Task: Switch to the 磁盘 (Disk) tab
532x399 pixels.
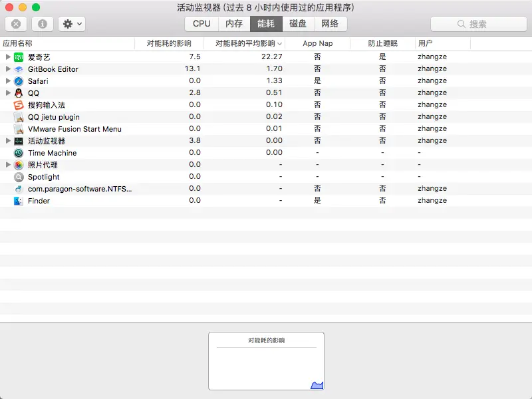Action: [298, 24]
